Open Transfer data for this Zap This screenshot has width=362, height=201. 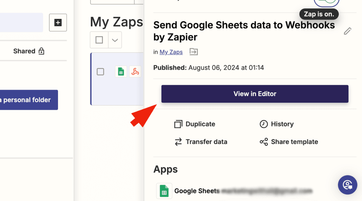coord(201,142)
